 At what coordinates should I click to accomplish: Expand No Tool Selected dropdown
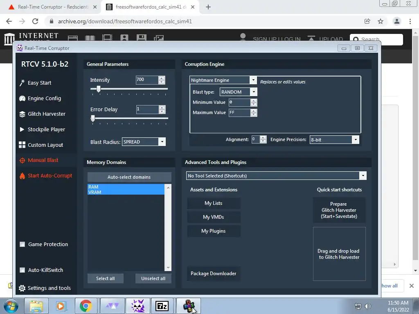(363, 176)
